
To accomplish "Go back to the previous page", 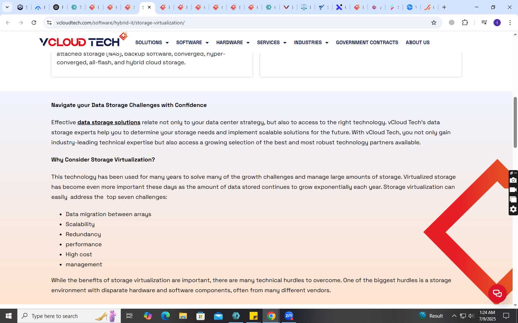I will [x=8, y=23].
